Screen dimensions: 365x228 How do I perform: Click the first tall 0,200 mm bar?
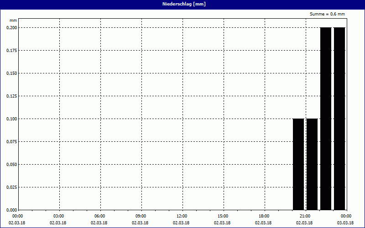325,119
